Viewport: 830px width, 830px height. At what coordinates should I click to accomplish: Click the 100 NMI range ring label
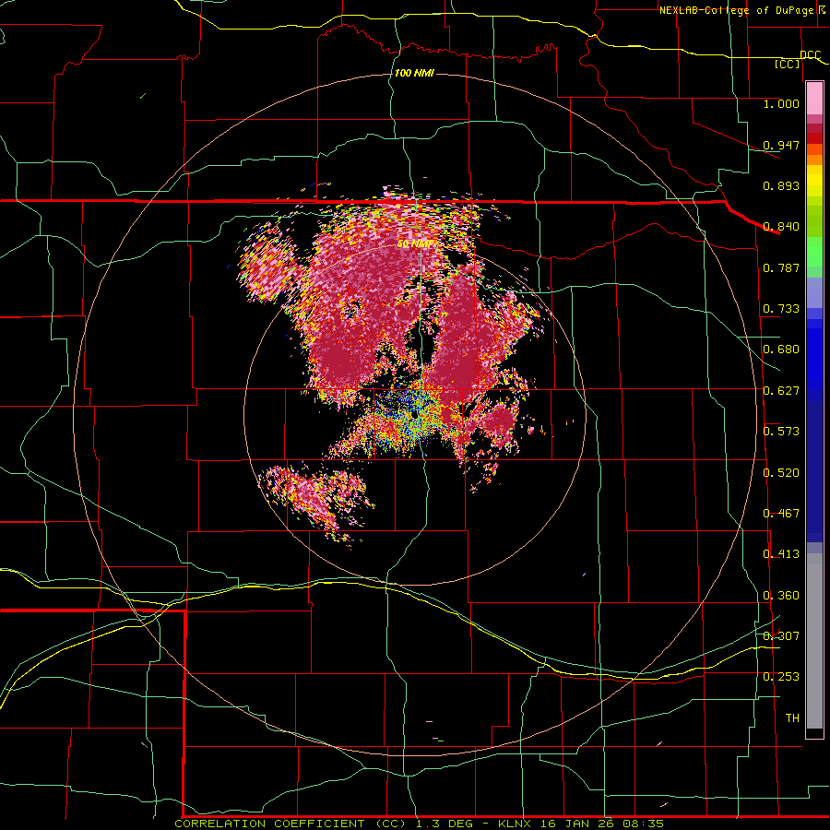414,73
